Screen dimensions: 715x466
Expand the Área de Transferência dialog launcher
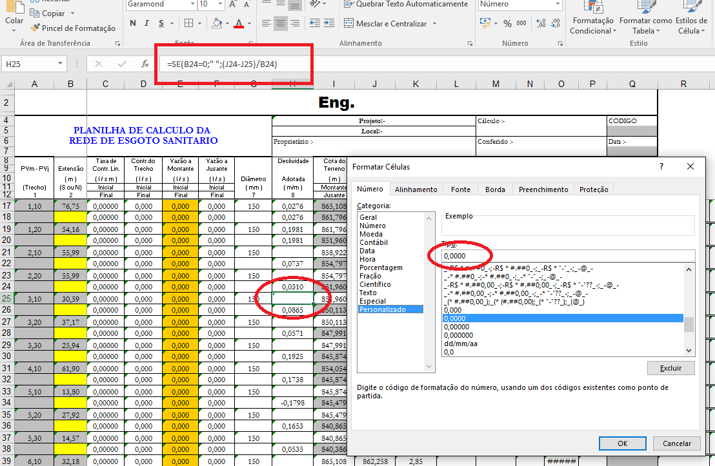coord(117,43)
